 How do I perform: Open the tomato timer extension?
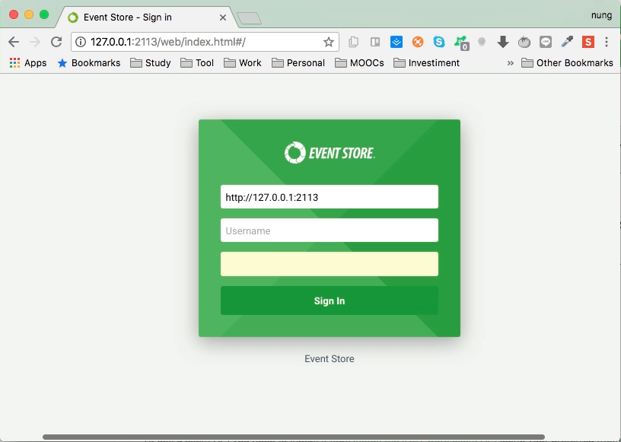click(524, 42)
